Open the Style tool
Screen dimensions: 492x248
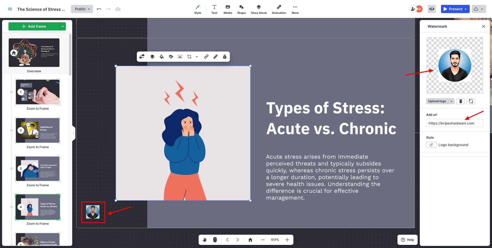point(198,9)
